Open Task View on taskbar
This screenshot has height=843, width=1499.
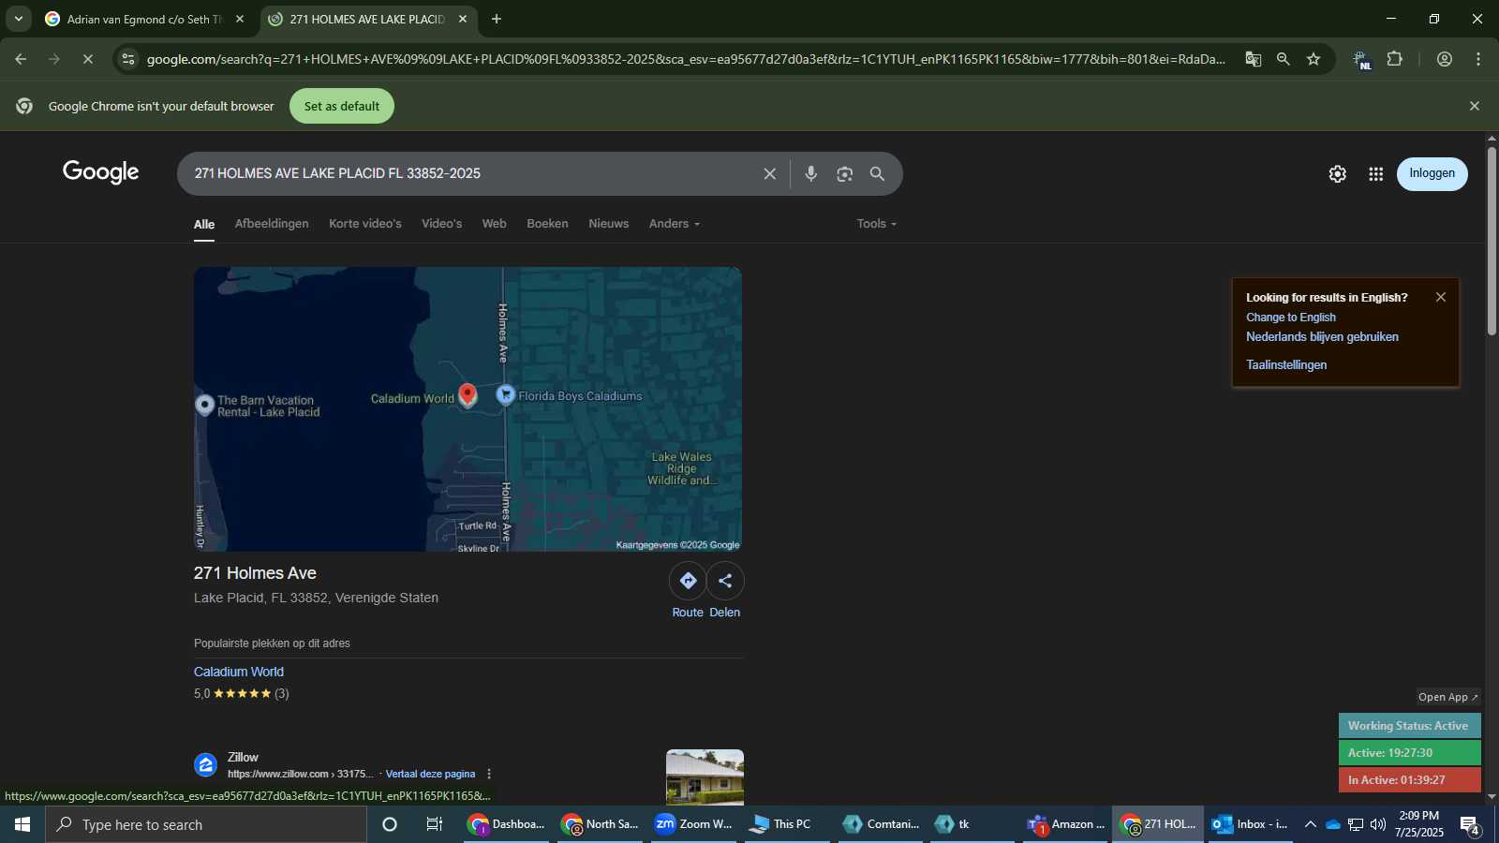coord(435,824)
